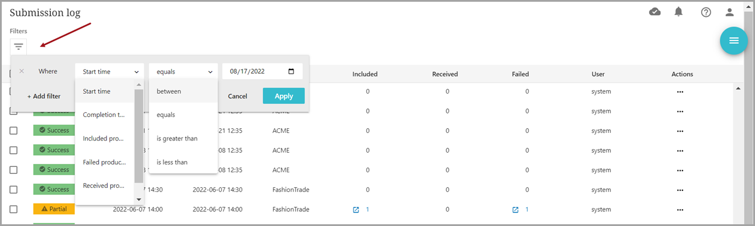
Task: Select the equals operator option
Action: click(x=183, y=115)
